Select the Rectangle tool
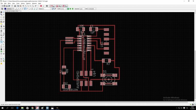The width and height of the screenshot is (196, 110). pos(1,49)
